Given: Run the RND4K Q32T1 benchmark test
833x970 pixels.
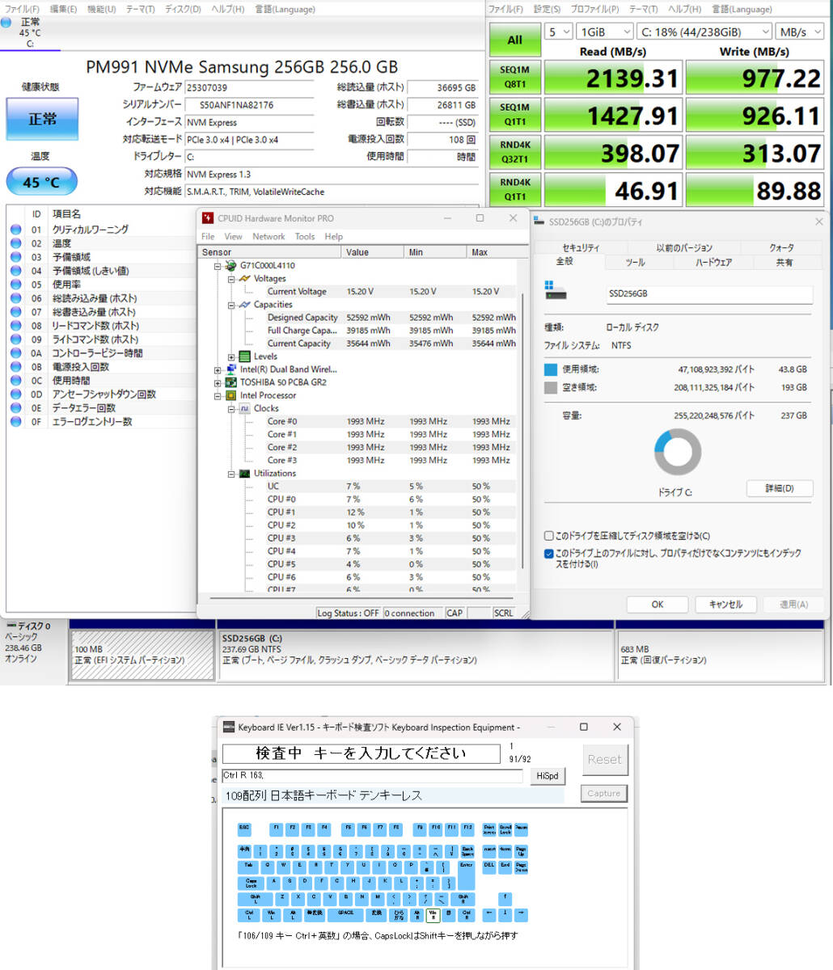Looking at the screenshot, I should pos(514,152).
